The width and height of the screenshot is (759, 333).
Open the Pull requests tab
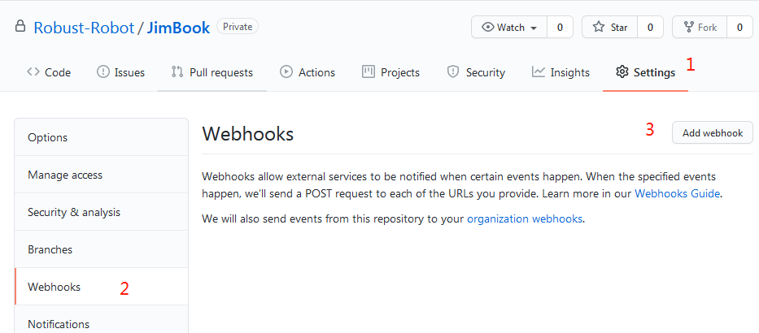[x=212, y=72]
